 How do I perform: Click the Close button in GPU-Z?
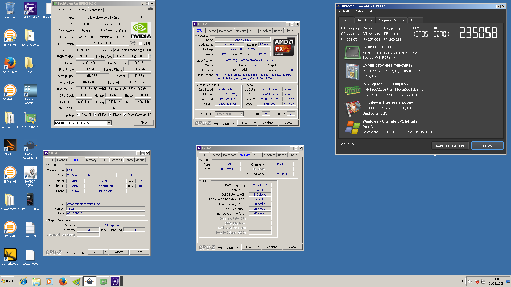(144, 123)
